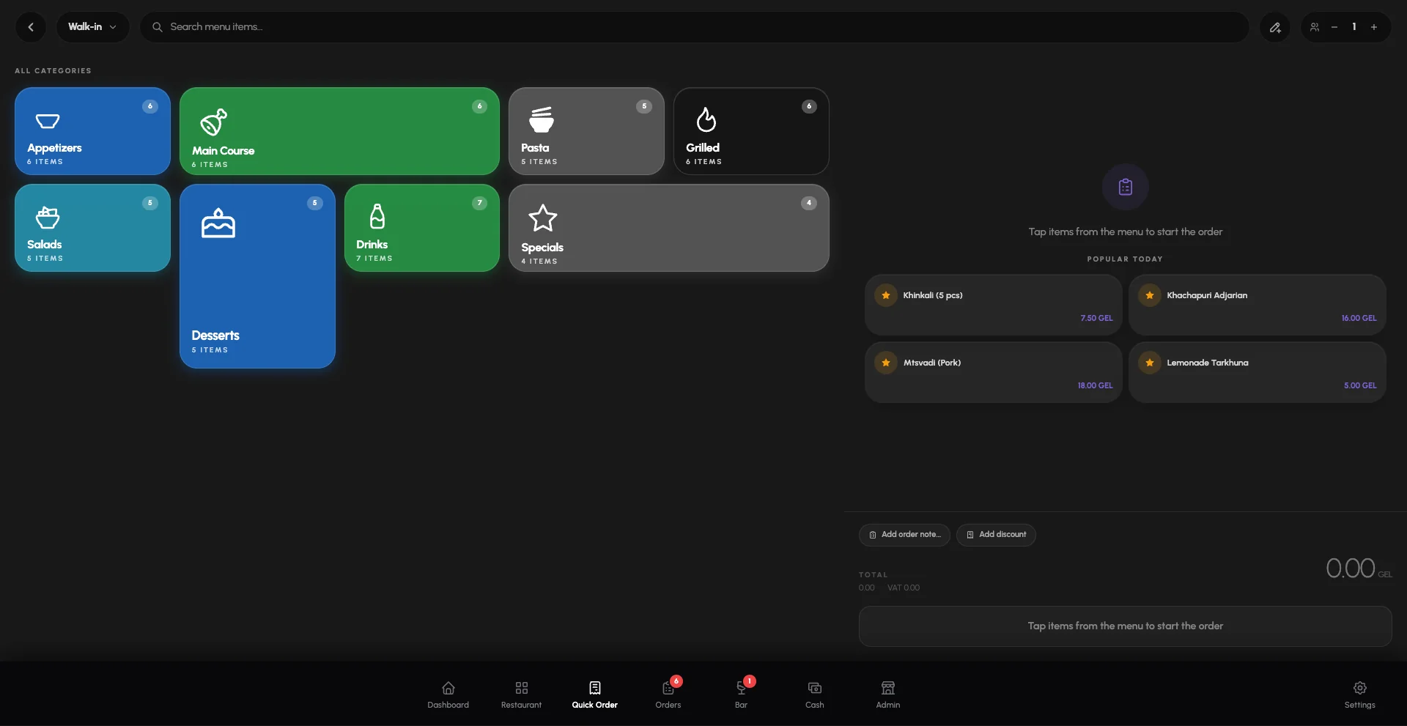Open Admin in bottom navigation
The image size is (1407, 726).
pos(888,694)
